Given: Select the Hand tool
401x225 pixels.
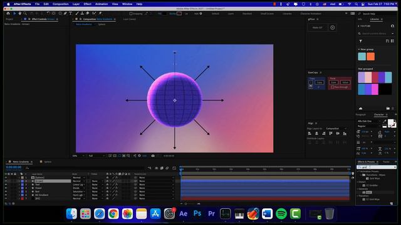Looking at the screenshot, I should coord(19,13).
